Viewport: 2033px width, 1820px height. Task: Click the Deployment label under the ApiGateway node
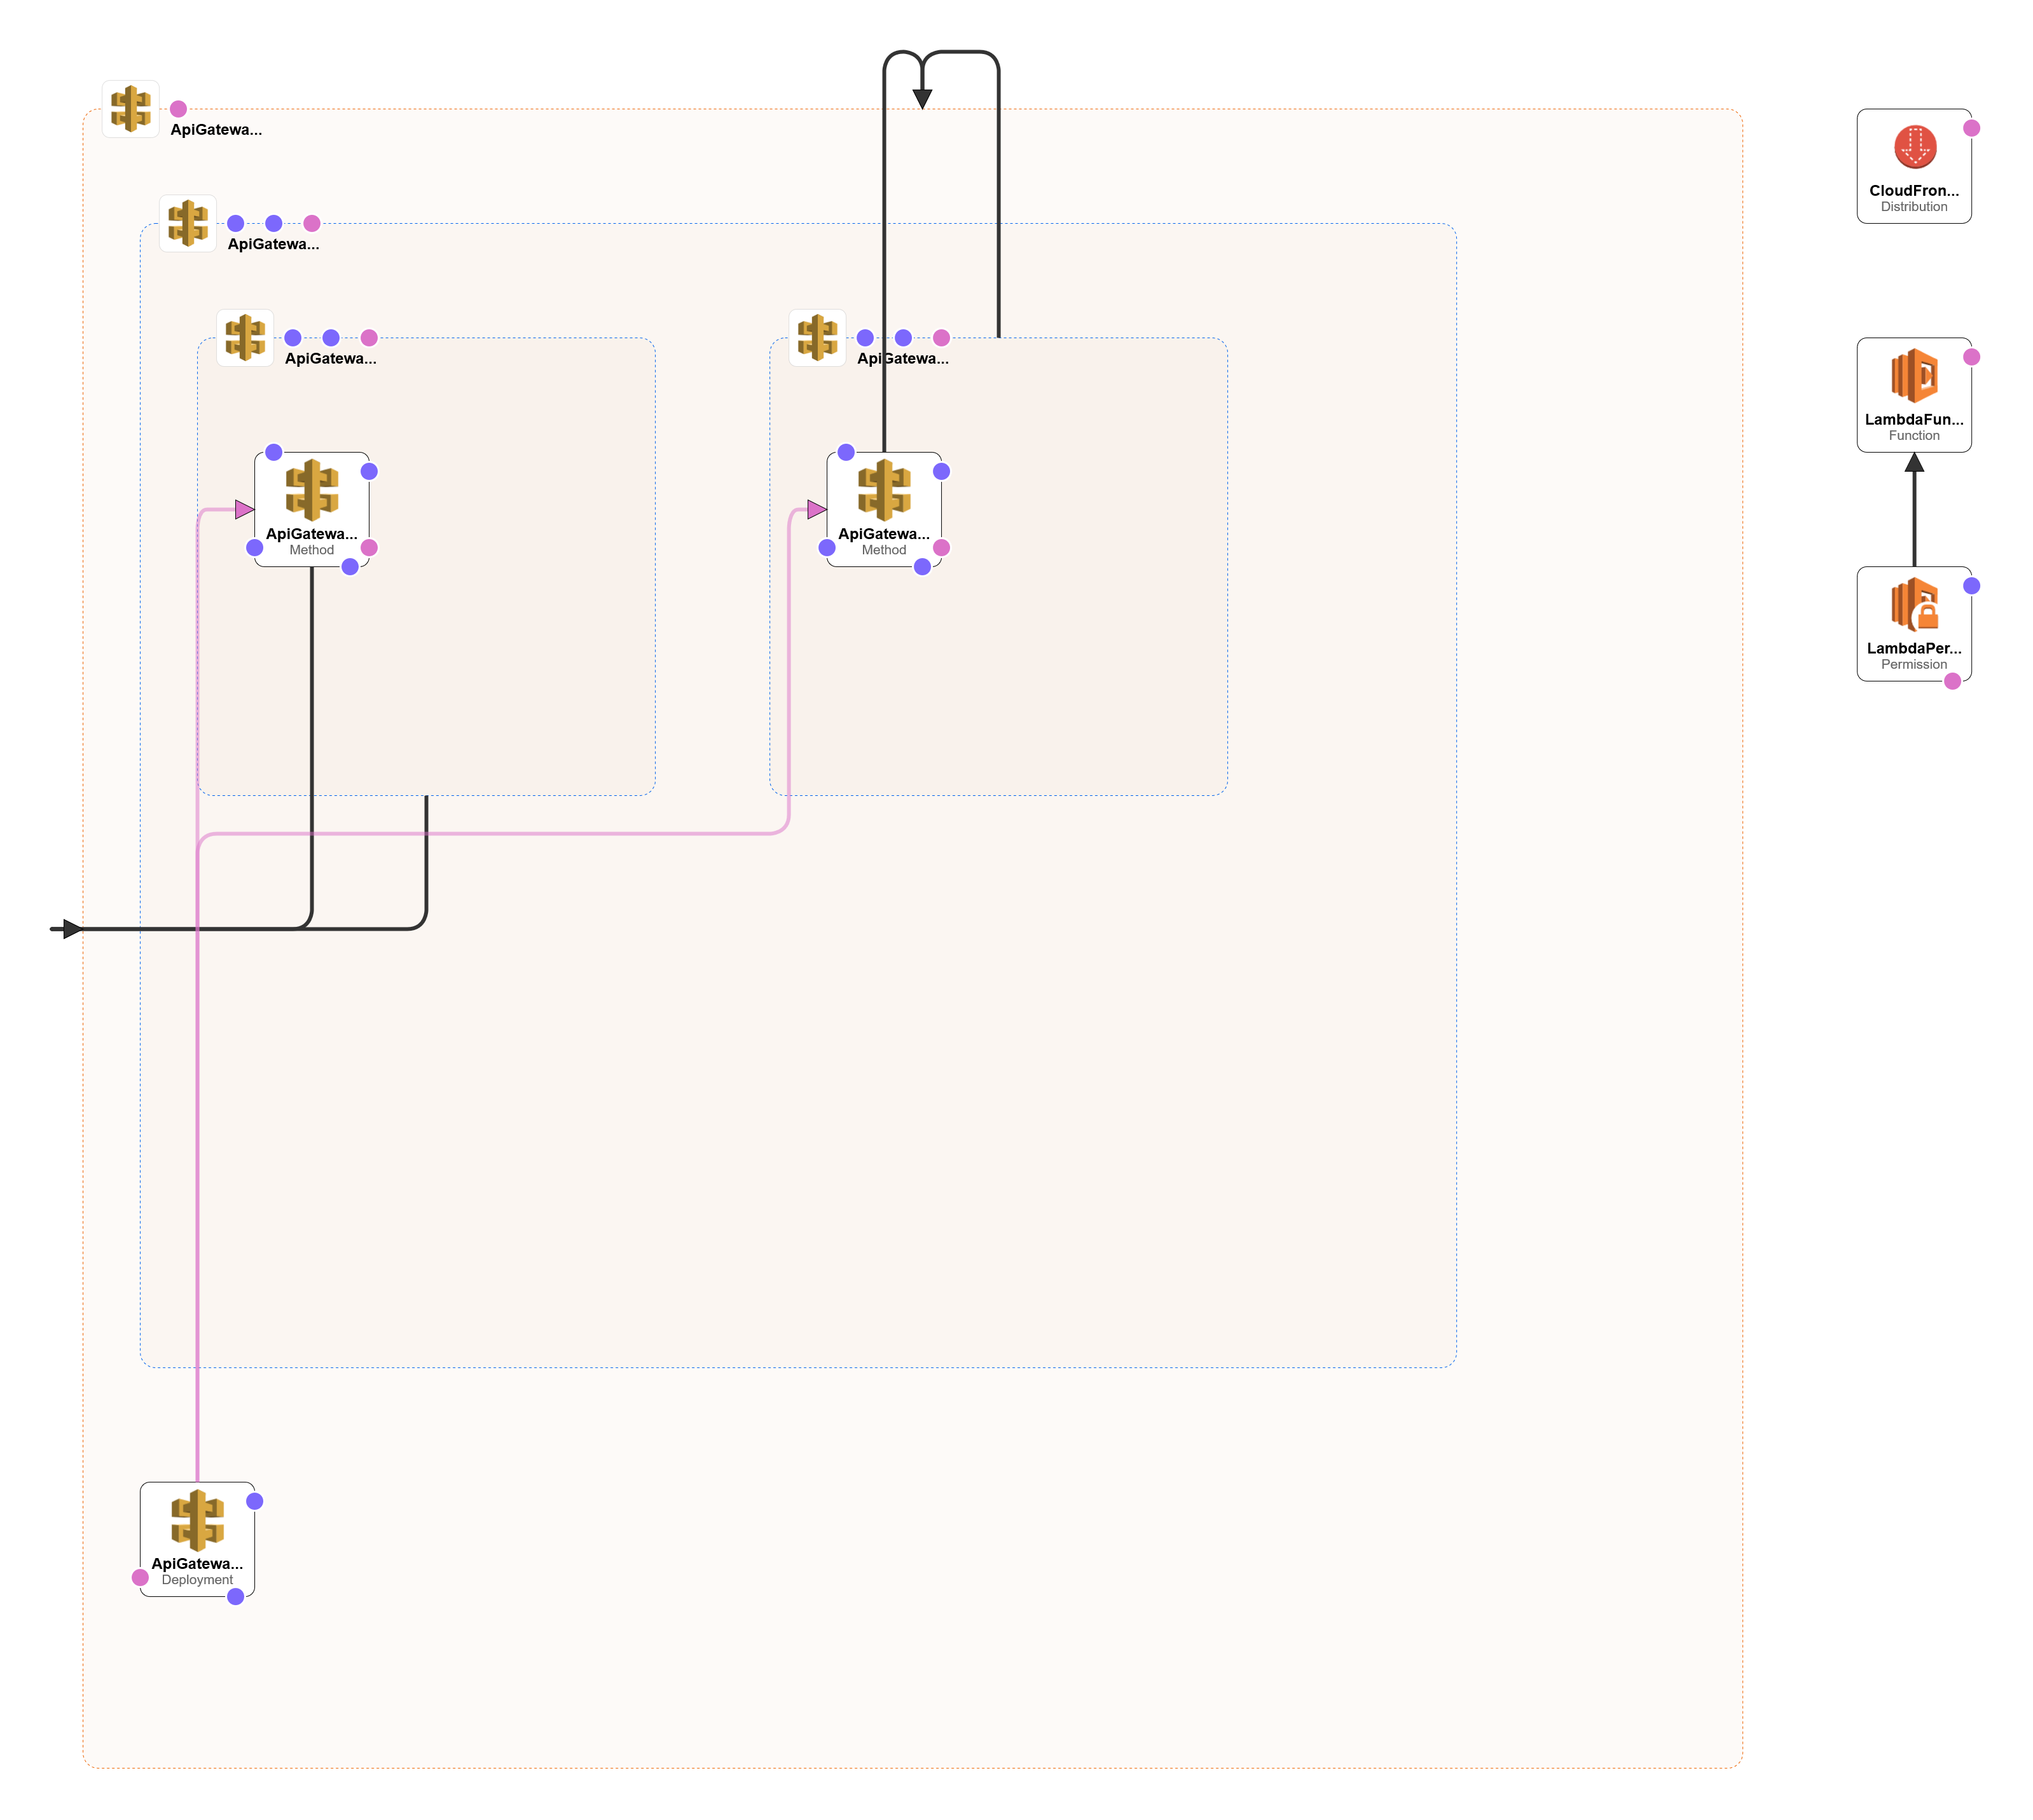coord(197,1580)
